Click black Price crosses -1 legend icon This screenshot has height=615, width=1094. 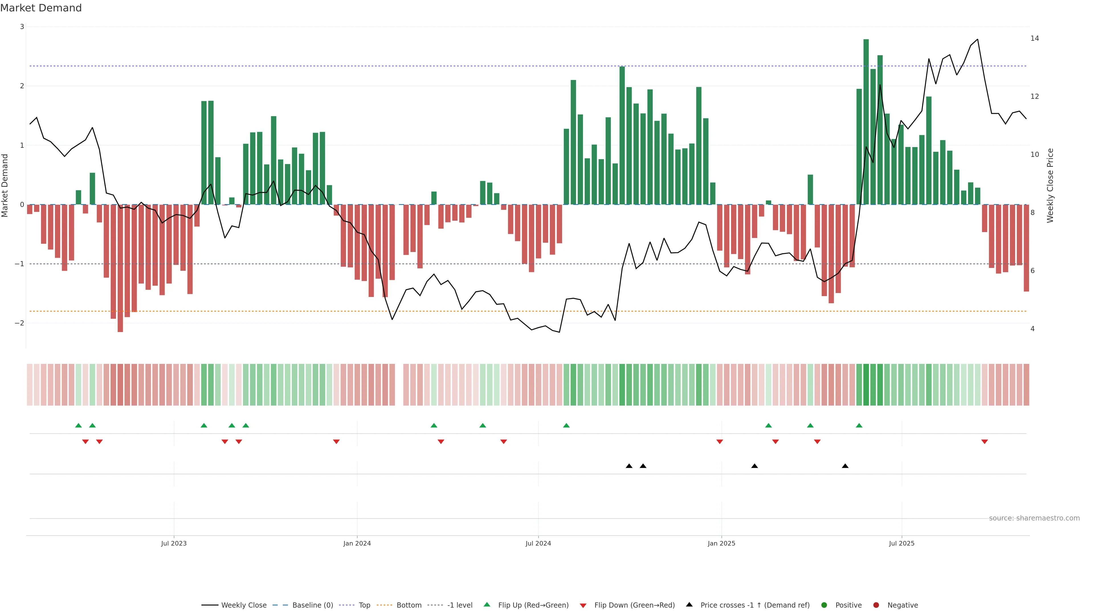pyautogui.click(x=689, y=605)
